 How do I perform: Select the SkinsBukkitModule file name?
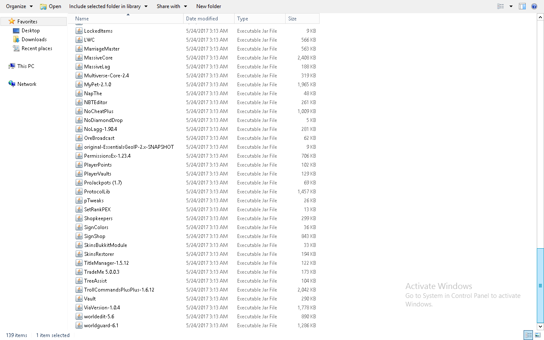tap(105, 245)
